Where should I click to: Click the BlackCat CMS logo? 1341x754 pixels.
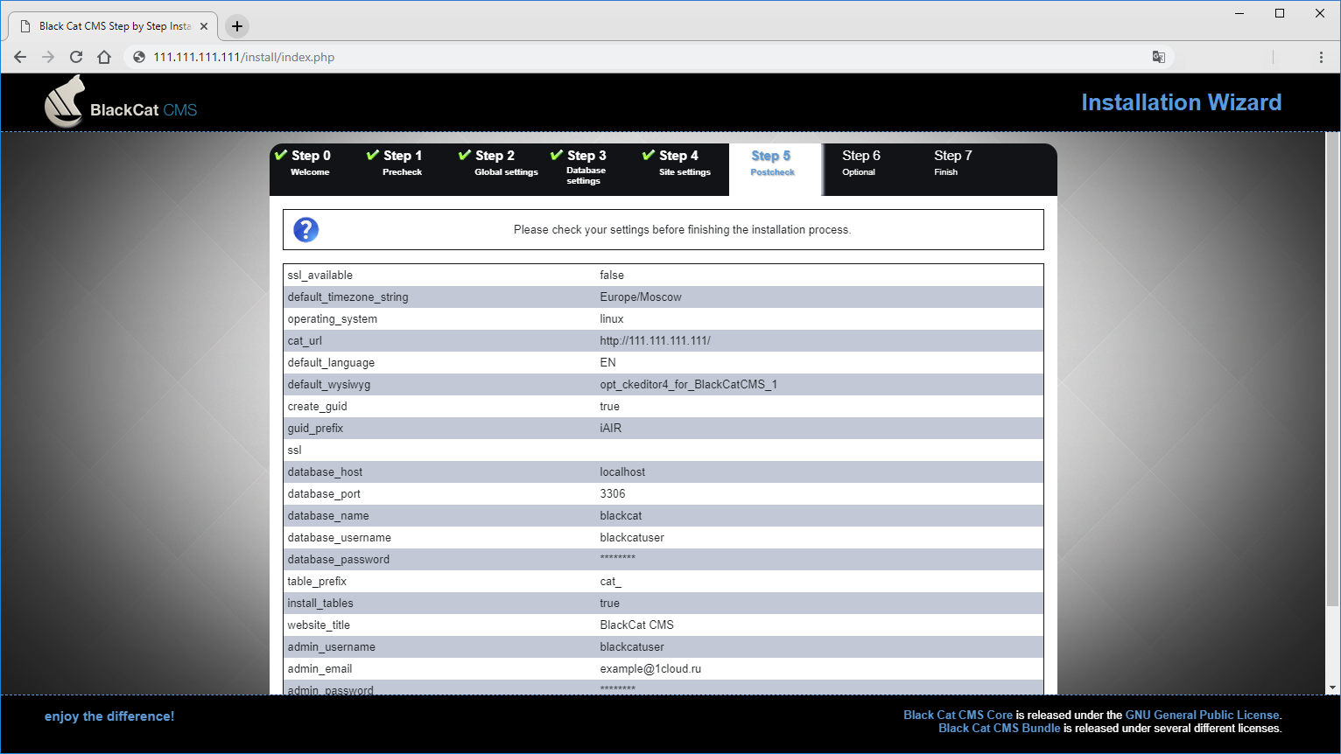pyautogui.click(x=119, y=102)
